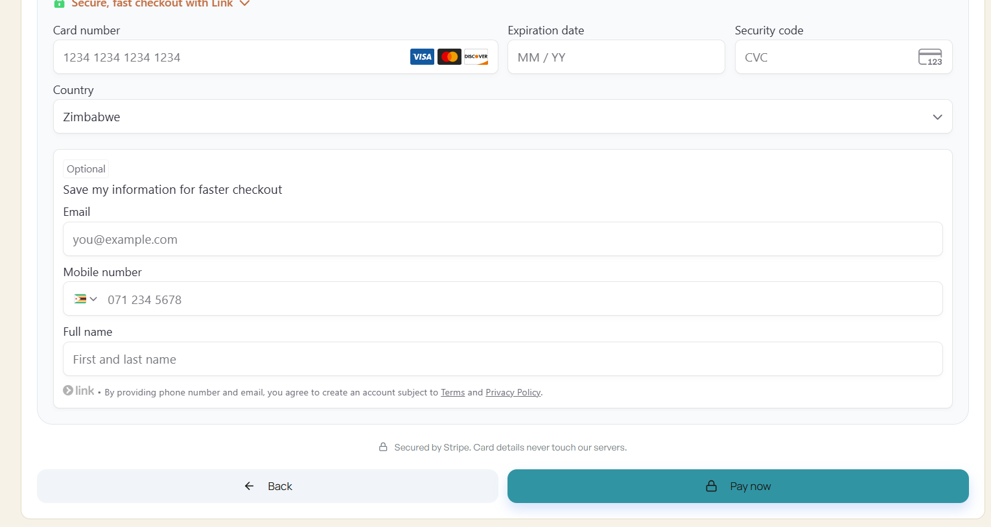
Task: Click the Security code label
Action: [769, 30]
